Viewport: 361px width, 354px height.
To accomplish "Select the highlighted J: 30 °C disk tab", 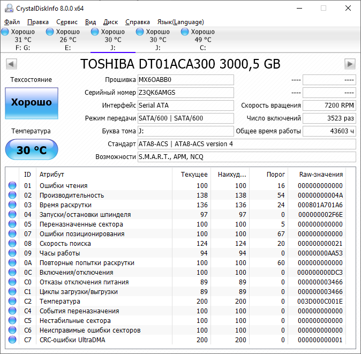I will [112, 40].
